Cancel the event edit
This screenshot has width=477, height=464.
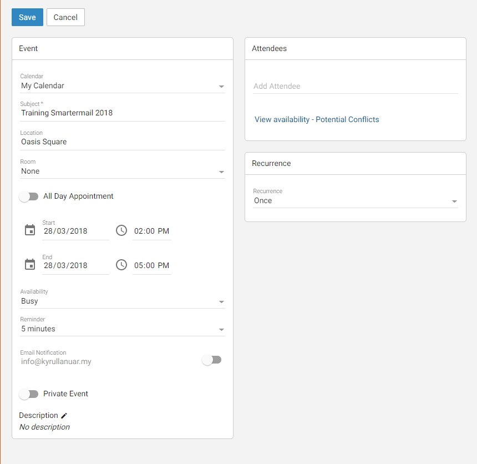(x=65, y=17)
